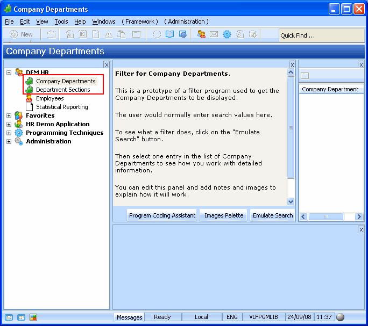The height and width of the screenshot is (326, 368).
Task: Open the Windows menu
Action: [104, 21]
